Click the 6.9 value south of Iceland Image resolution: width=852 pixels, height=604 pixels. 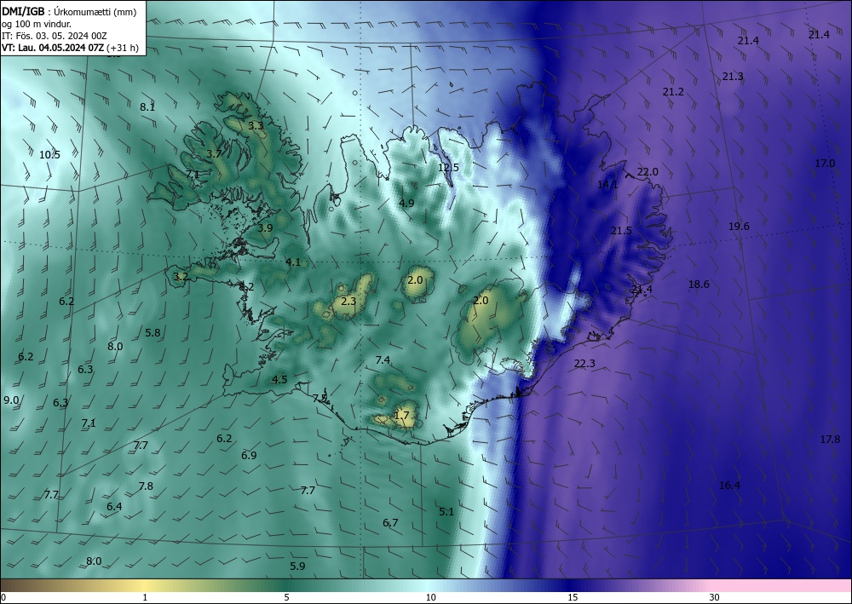(x=249, y=455)
